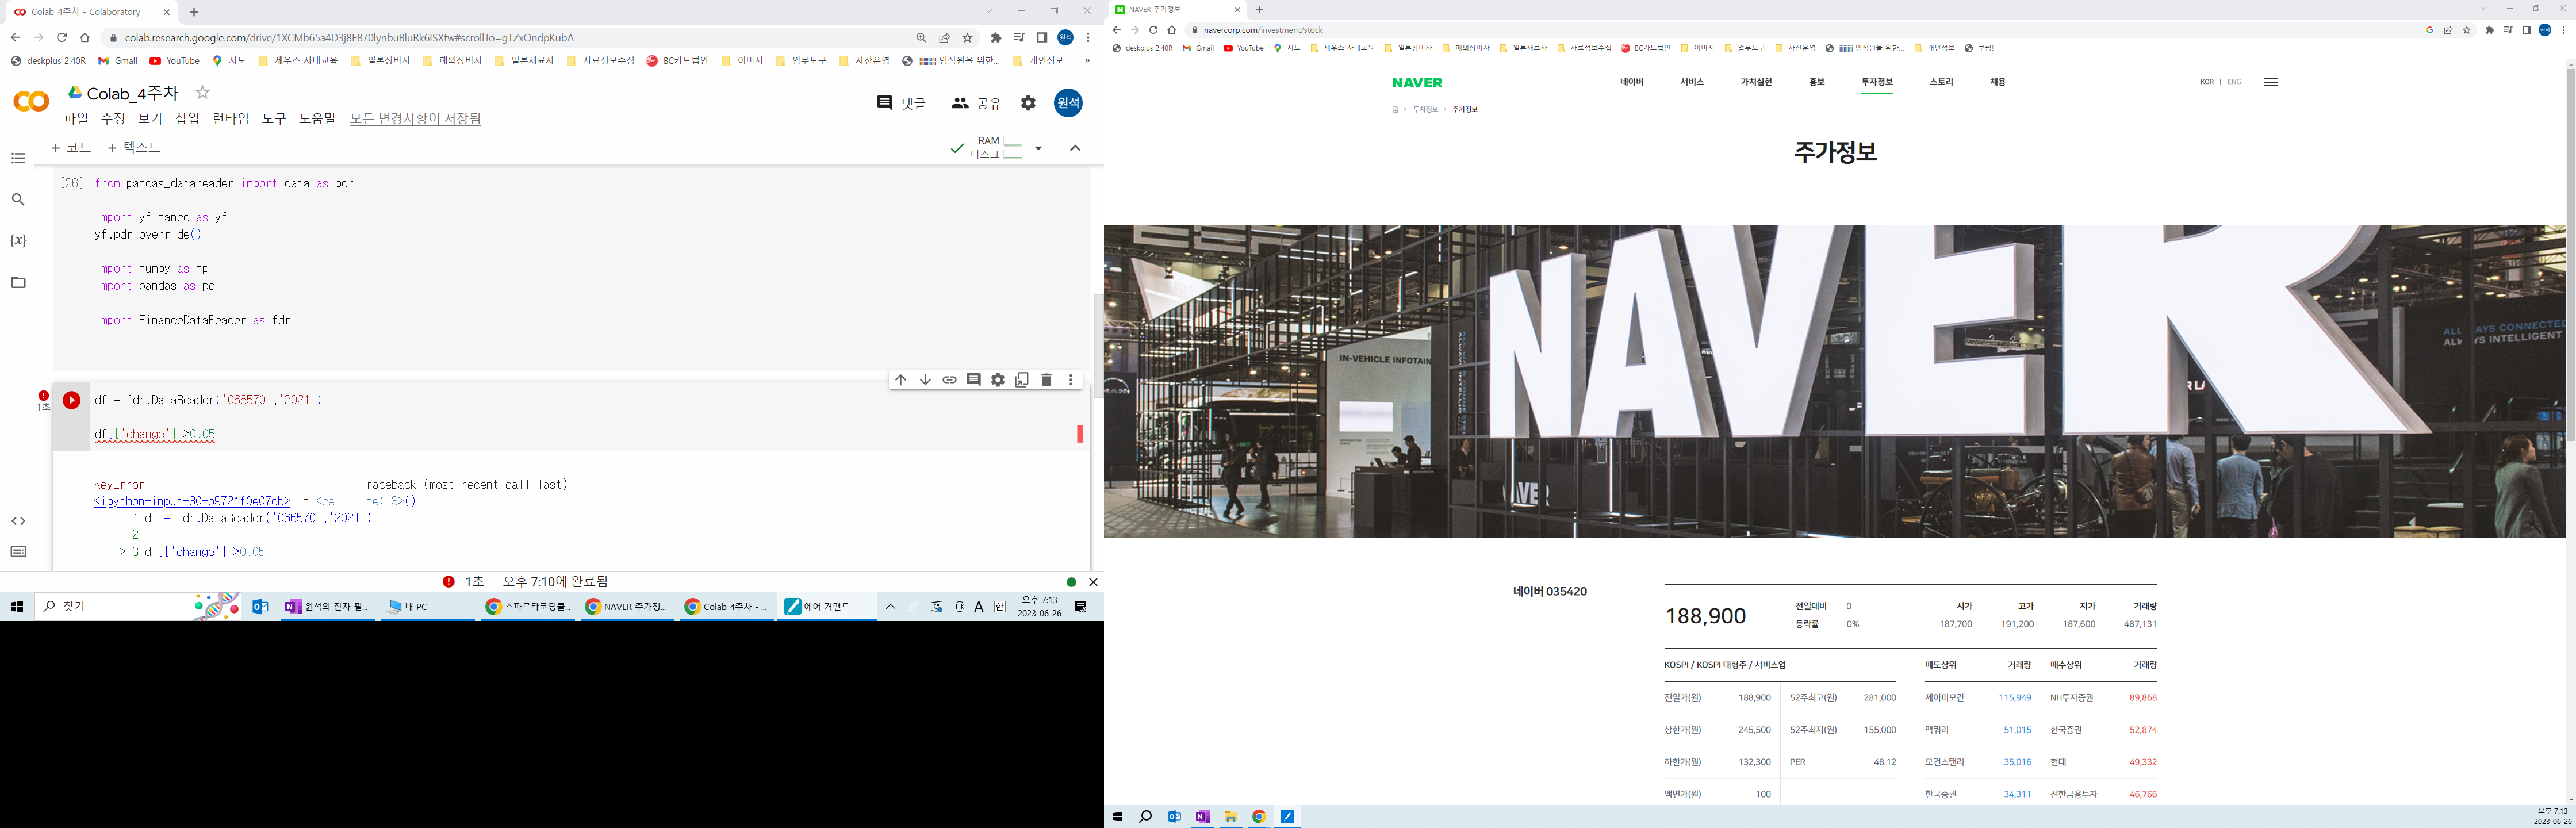Image resolution: width=2576 pixels, height=828 pixels.
Task: Open the tab search dropdown in the Naver window
Action: point(2482,9)
